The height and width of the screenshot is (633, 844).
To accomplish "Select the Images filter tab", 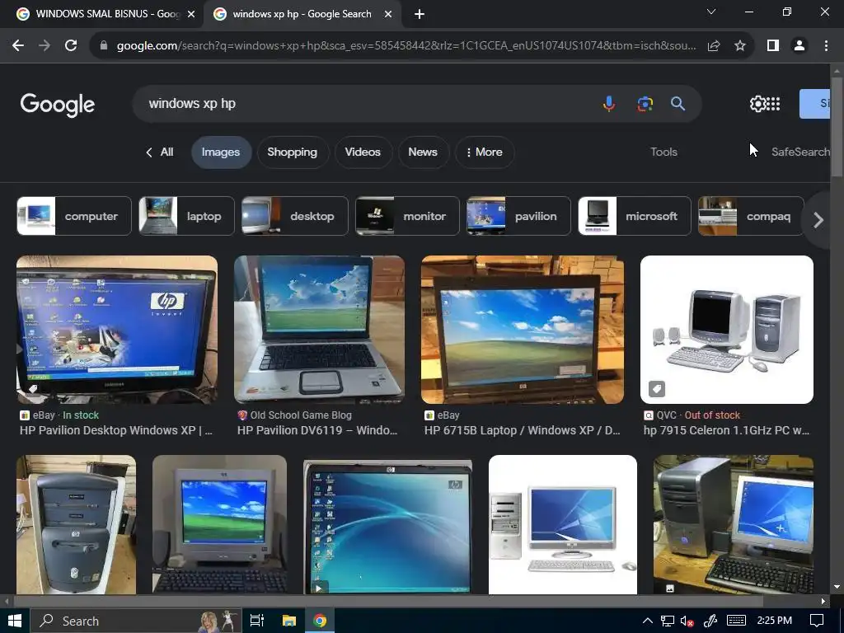I will tap(221, 152).
